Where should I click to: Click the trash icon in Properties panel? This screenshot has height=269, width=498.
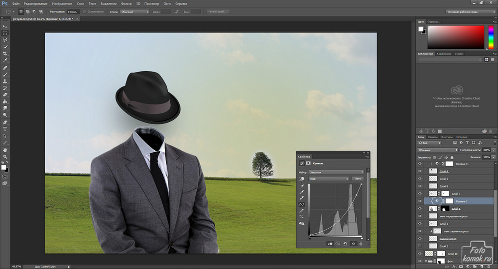361,244
